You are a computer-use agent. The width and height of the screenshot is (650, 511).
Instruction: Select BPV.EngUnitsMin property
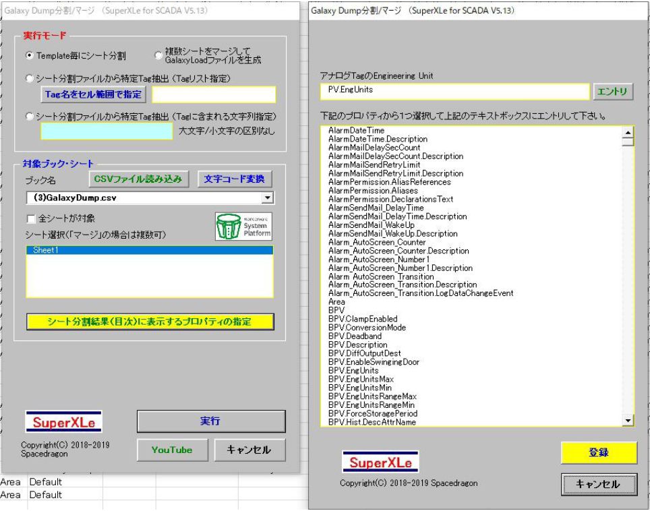pos(360,388)
